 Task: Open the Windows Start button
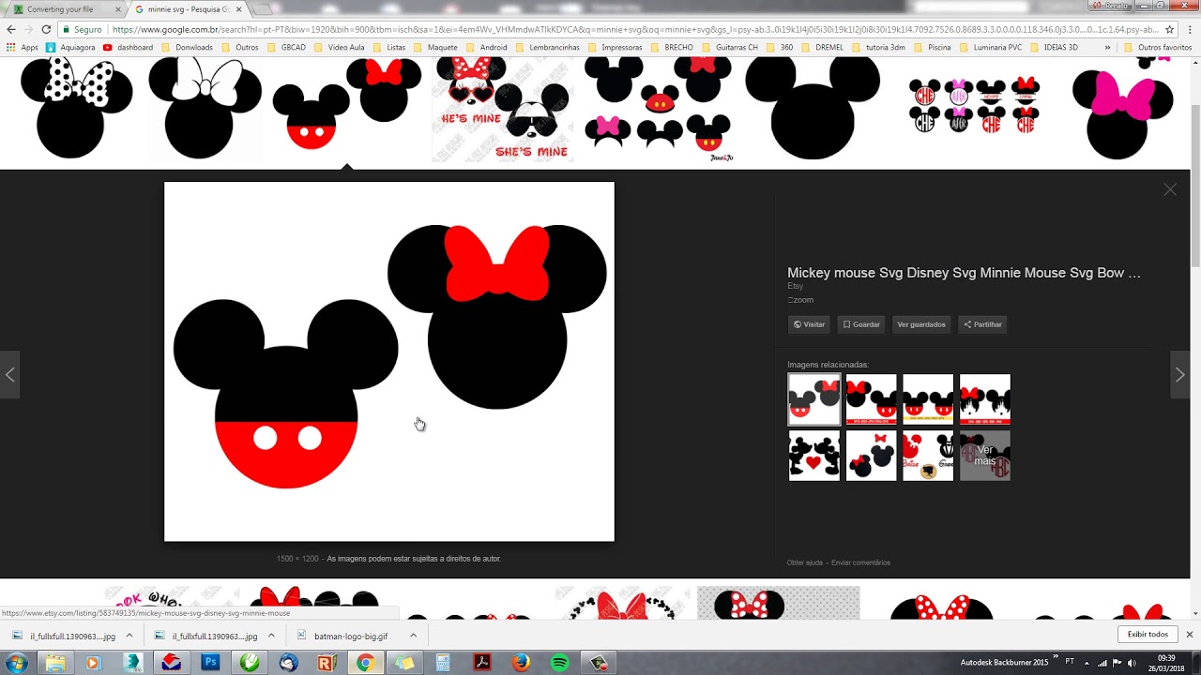click(16, 663)
